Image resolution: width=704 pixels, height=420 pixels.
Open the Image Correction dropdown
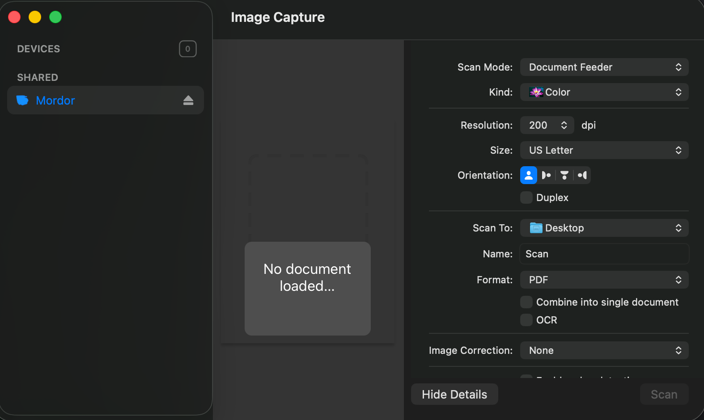pos(604,350)
